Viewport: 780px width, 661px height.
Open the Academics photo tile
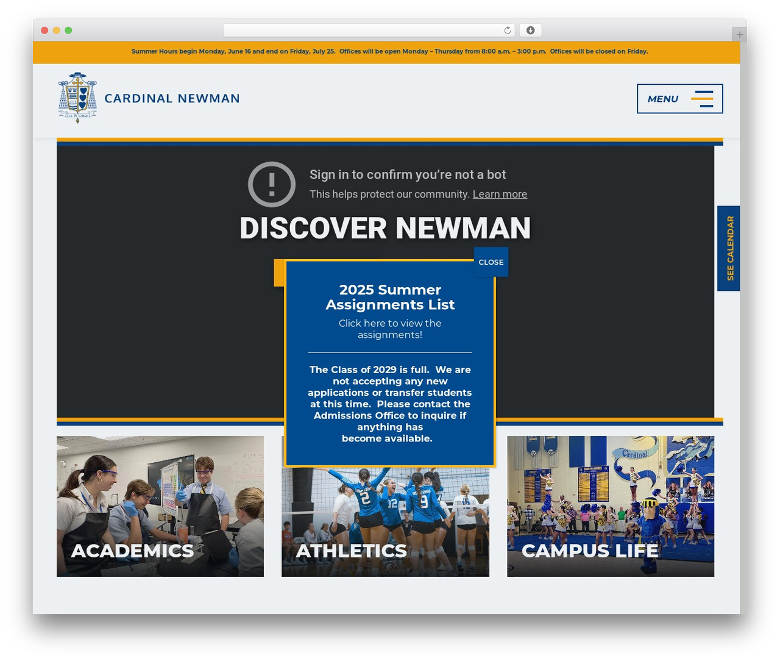pyautogui.click(x=160, y=506)
